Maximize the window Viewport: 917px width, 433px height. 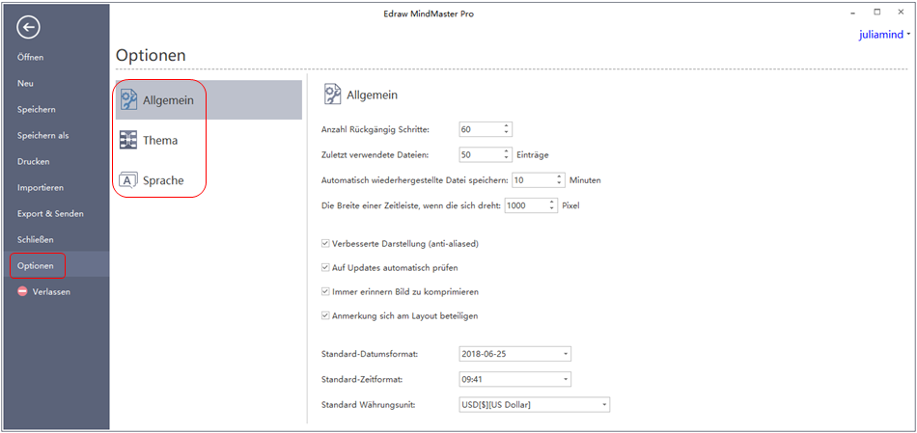pyautogui.click(x=877, y=12)
